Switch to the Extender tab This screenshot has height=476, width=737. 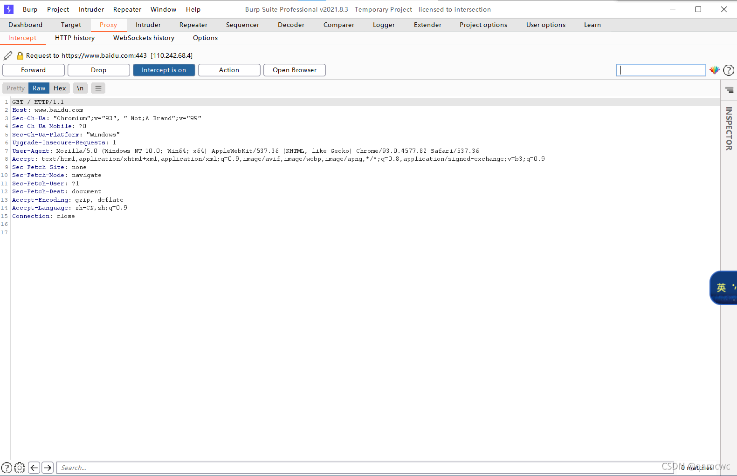point(428,25)
